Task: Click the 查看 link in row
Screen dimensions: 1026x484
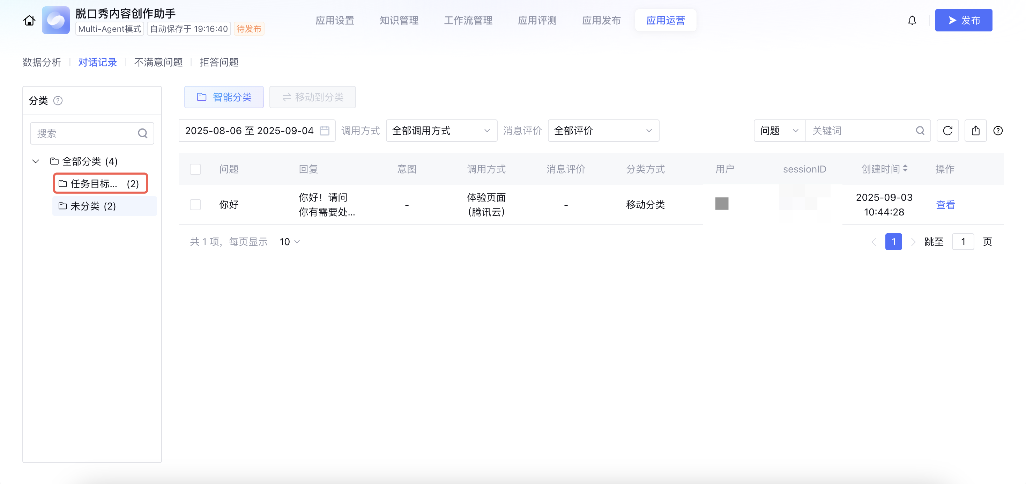Action: pos(945,205)
